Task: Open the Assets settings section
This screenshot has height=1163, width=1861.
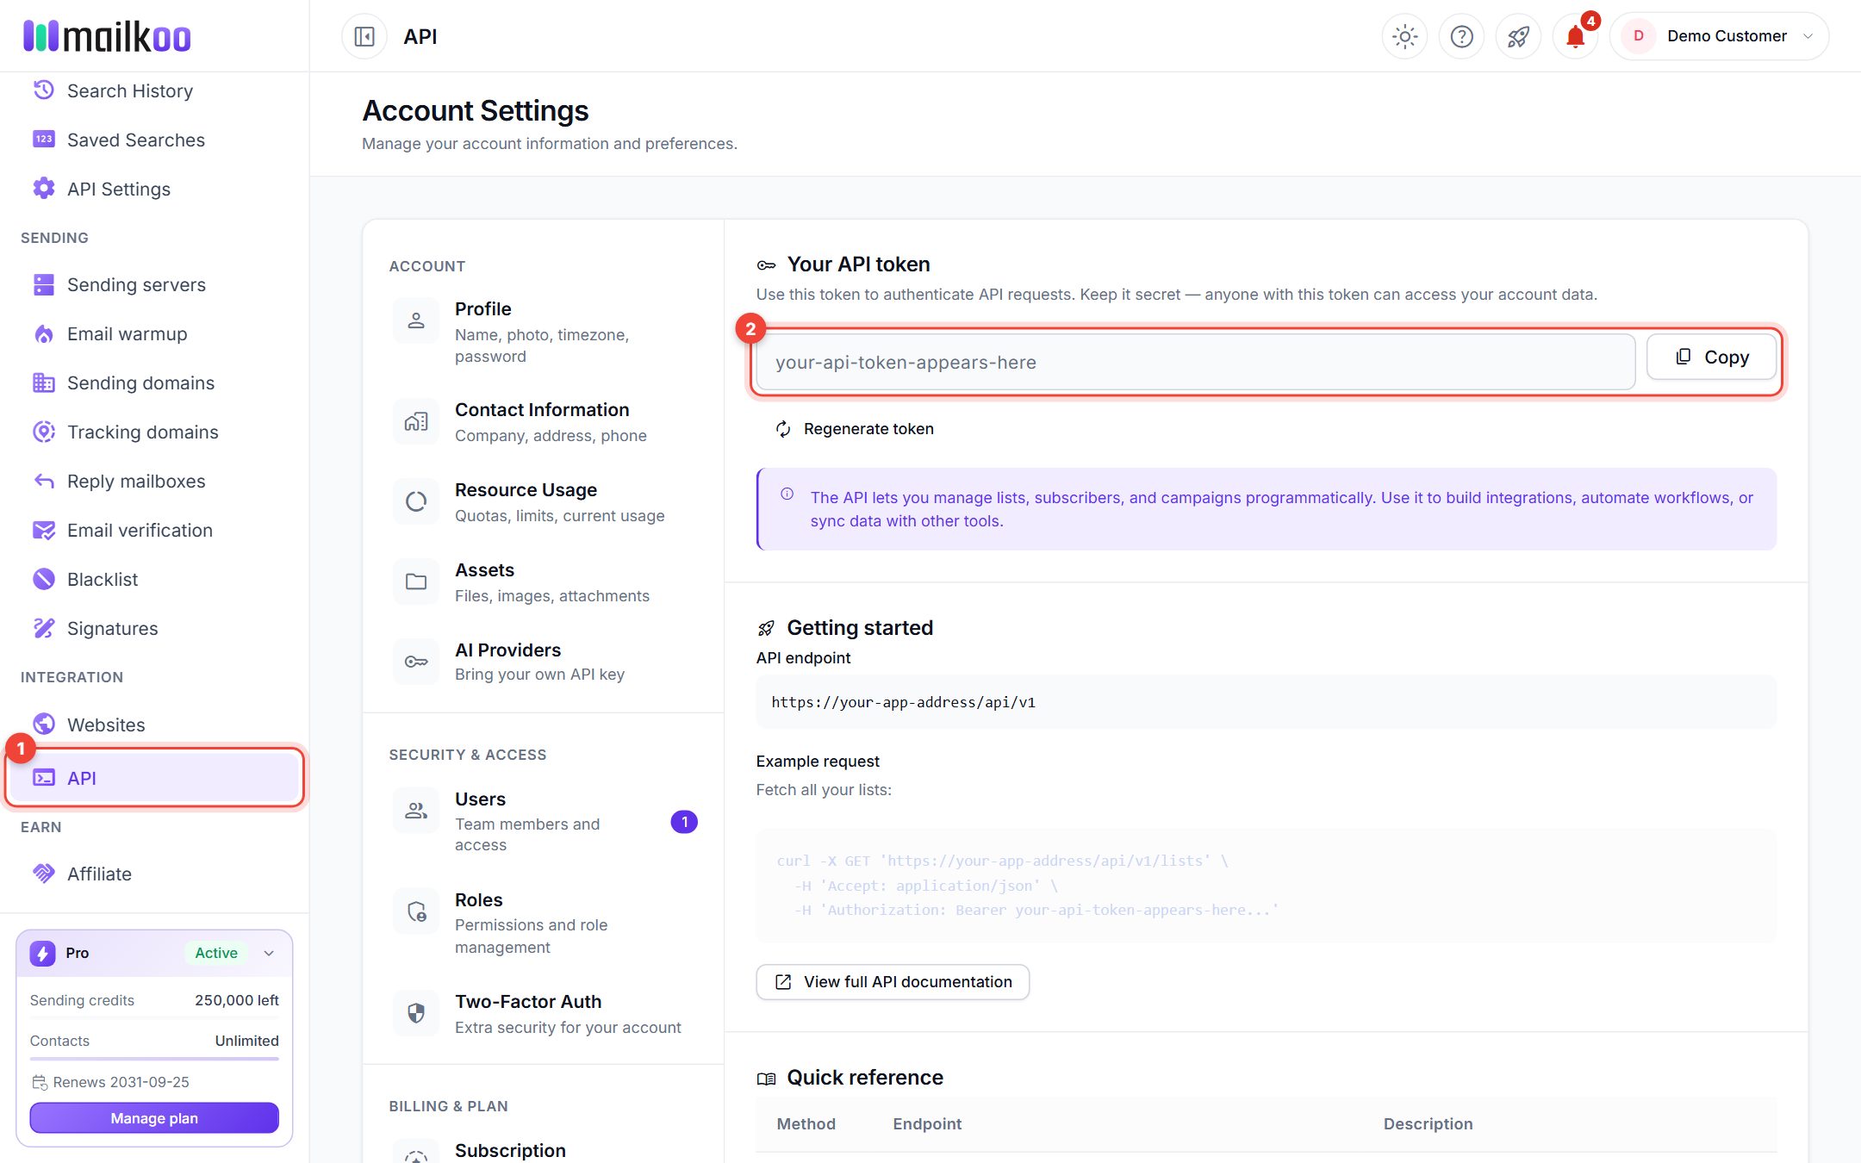Action: point(543,582)
